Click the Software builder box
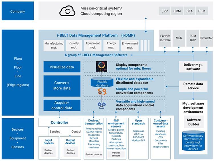 194,122
